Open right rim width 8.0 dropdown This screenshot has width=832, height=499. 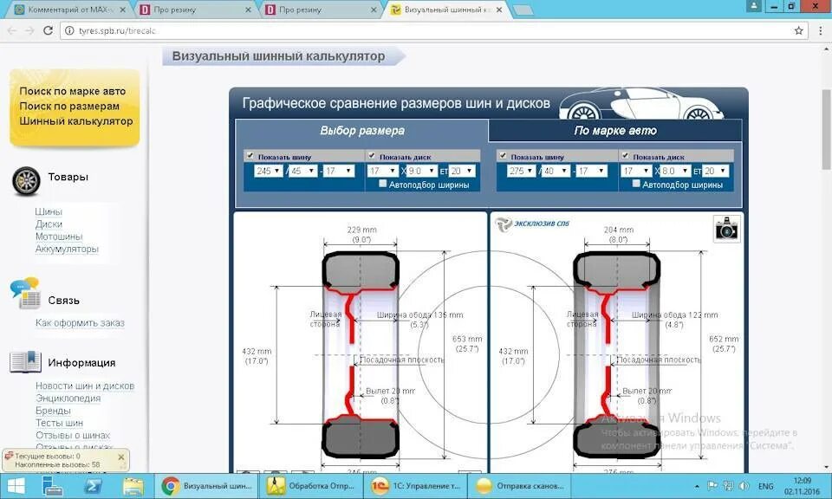coord(675,171)
